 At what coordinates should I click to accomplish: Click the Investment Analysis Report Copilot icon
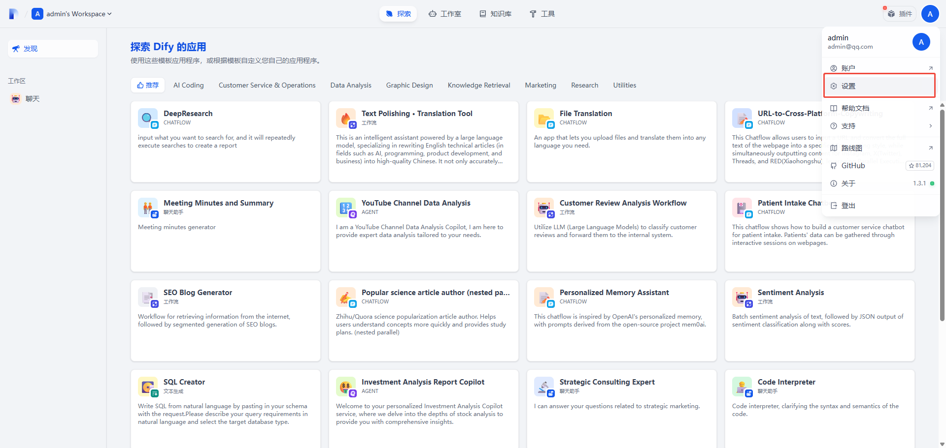point(346,387)
